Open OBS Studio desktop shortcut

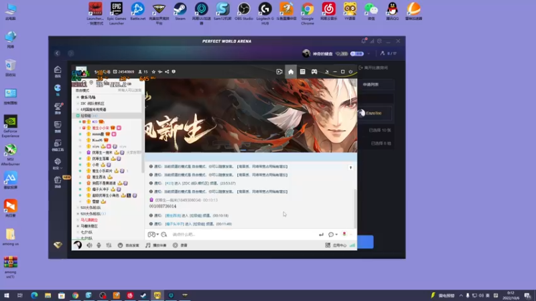point(244,11)
